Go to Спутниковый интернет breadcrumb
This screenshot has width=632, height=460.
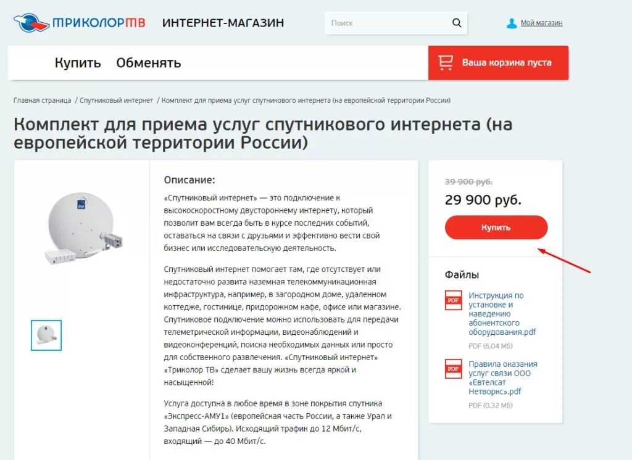click(x=116, y=101)
